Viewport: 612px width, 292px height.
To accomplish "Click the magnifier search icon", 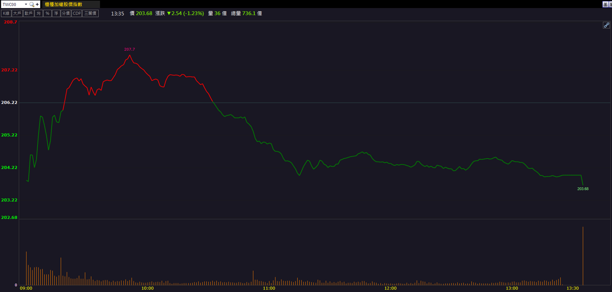I will 32,4.
